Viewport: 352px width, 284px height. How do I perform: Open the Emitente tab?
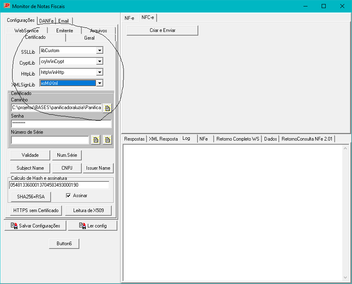[x=65, y=30]
